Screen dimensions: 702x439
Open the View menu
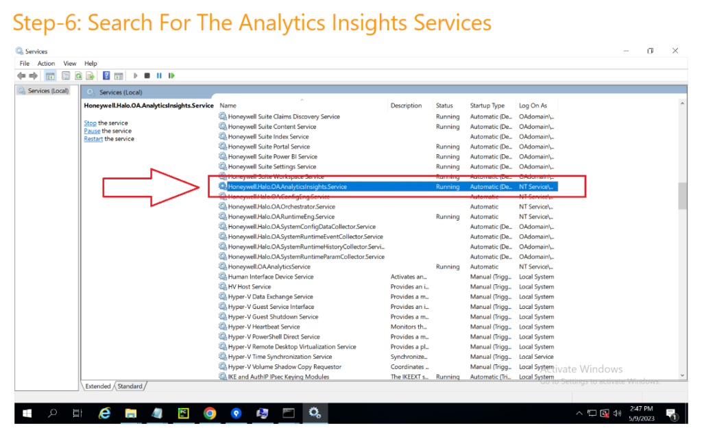[x=70, y=64]
